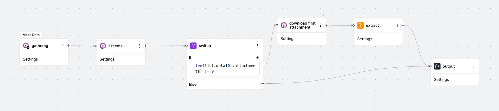Click the purple switch node icon

coord(193,46)
